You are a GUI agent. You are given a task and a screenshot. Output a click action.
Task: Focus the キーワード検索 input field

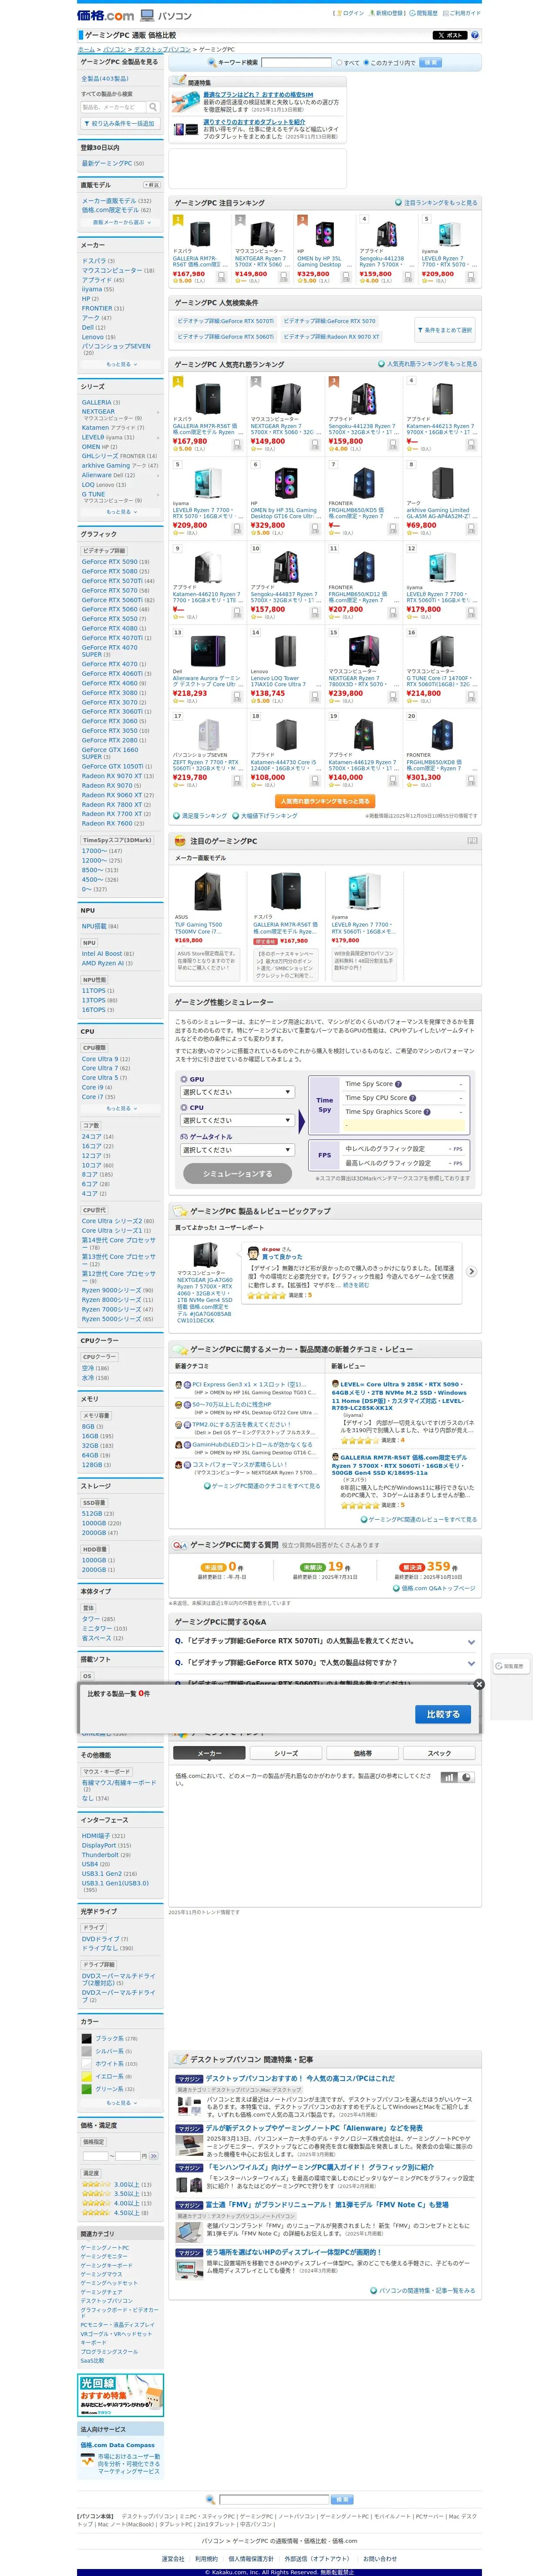(x=296, y=62)
